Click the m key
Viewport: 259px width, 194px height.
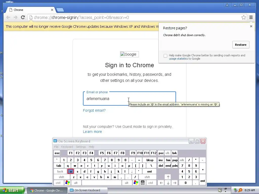click(115, 177)
